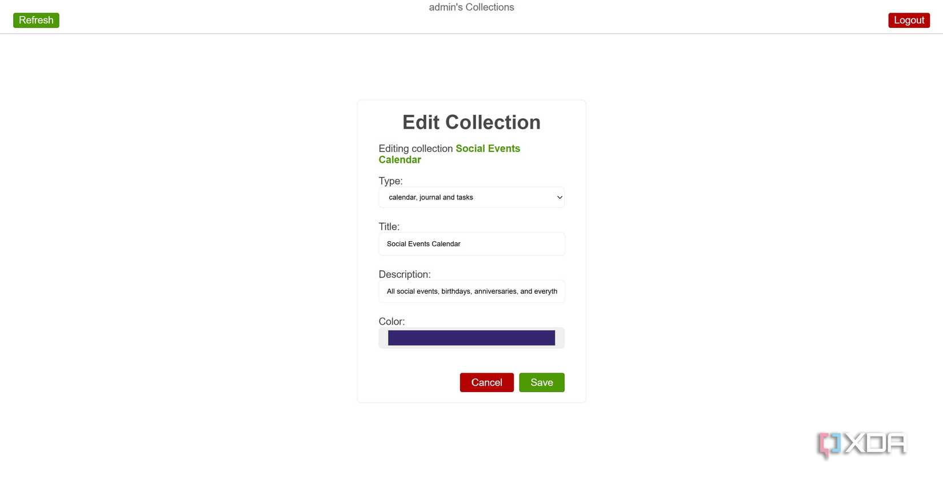Screen dimensions: 943x496
Task: Click the XDA watermark lettering
Action: click(x=876, y=443)
